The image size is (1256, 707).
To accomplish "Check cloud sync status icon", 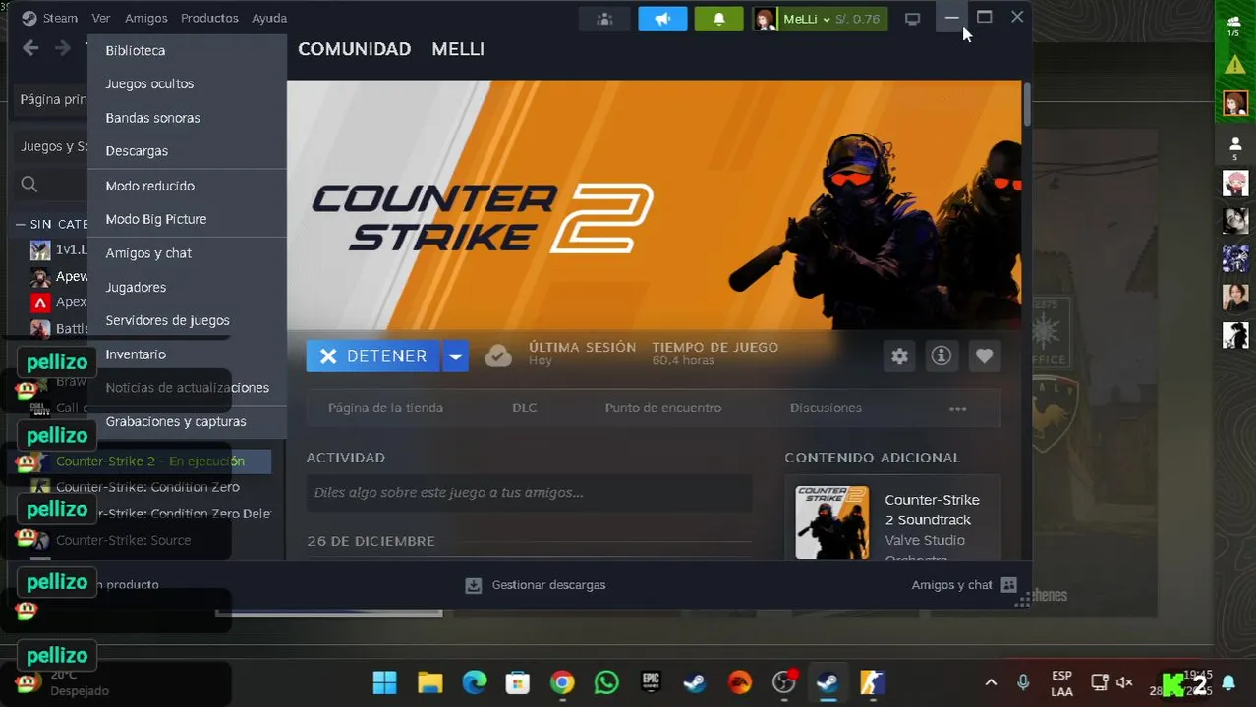I will point(498,355).
